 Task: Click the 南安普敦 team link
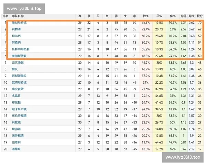18,89
